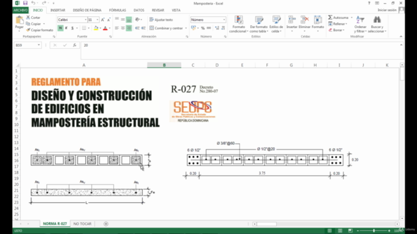Image resolution: width=417 pixels, height=234 pixels.
Task: Click the Cortar scissors button
Action: (x=33, y=18)
